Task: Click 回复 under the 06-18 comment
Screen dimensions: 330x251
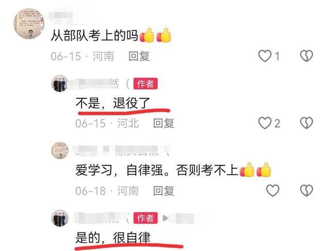Action: pos(164,191)
